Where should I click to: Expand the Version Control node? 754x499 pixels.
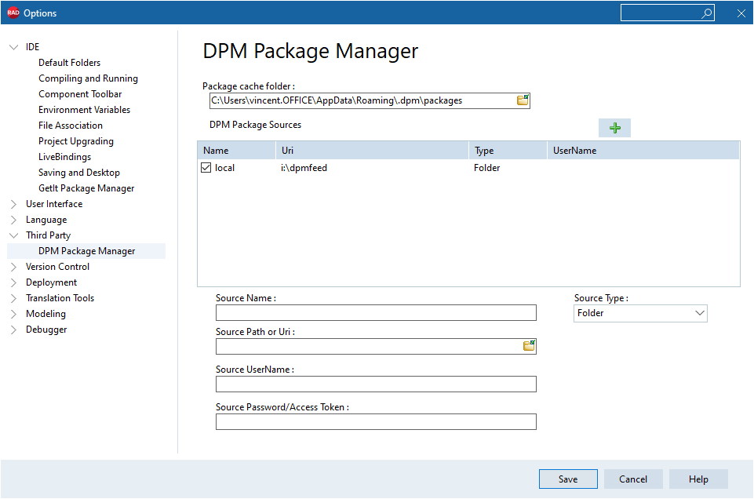click(13, 267)
